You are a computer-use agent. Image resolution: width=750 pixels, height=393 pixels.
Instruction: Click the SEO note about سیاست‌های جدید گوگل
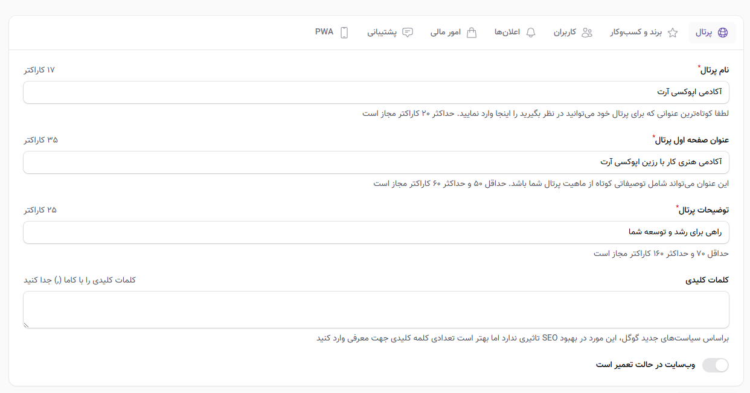pyautogui.click(x=522, y=338)
